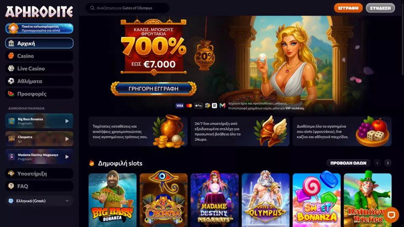Open the Προσφορές offers menu item
404x227 pixels.
tap(39, 94)
